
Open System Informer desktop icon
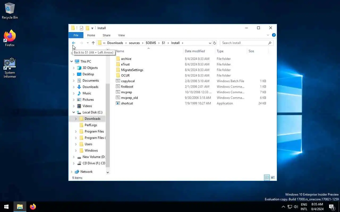point(10,68)
